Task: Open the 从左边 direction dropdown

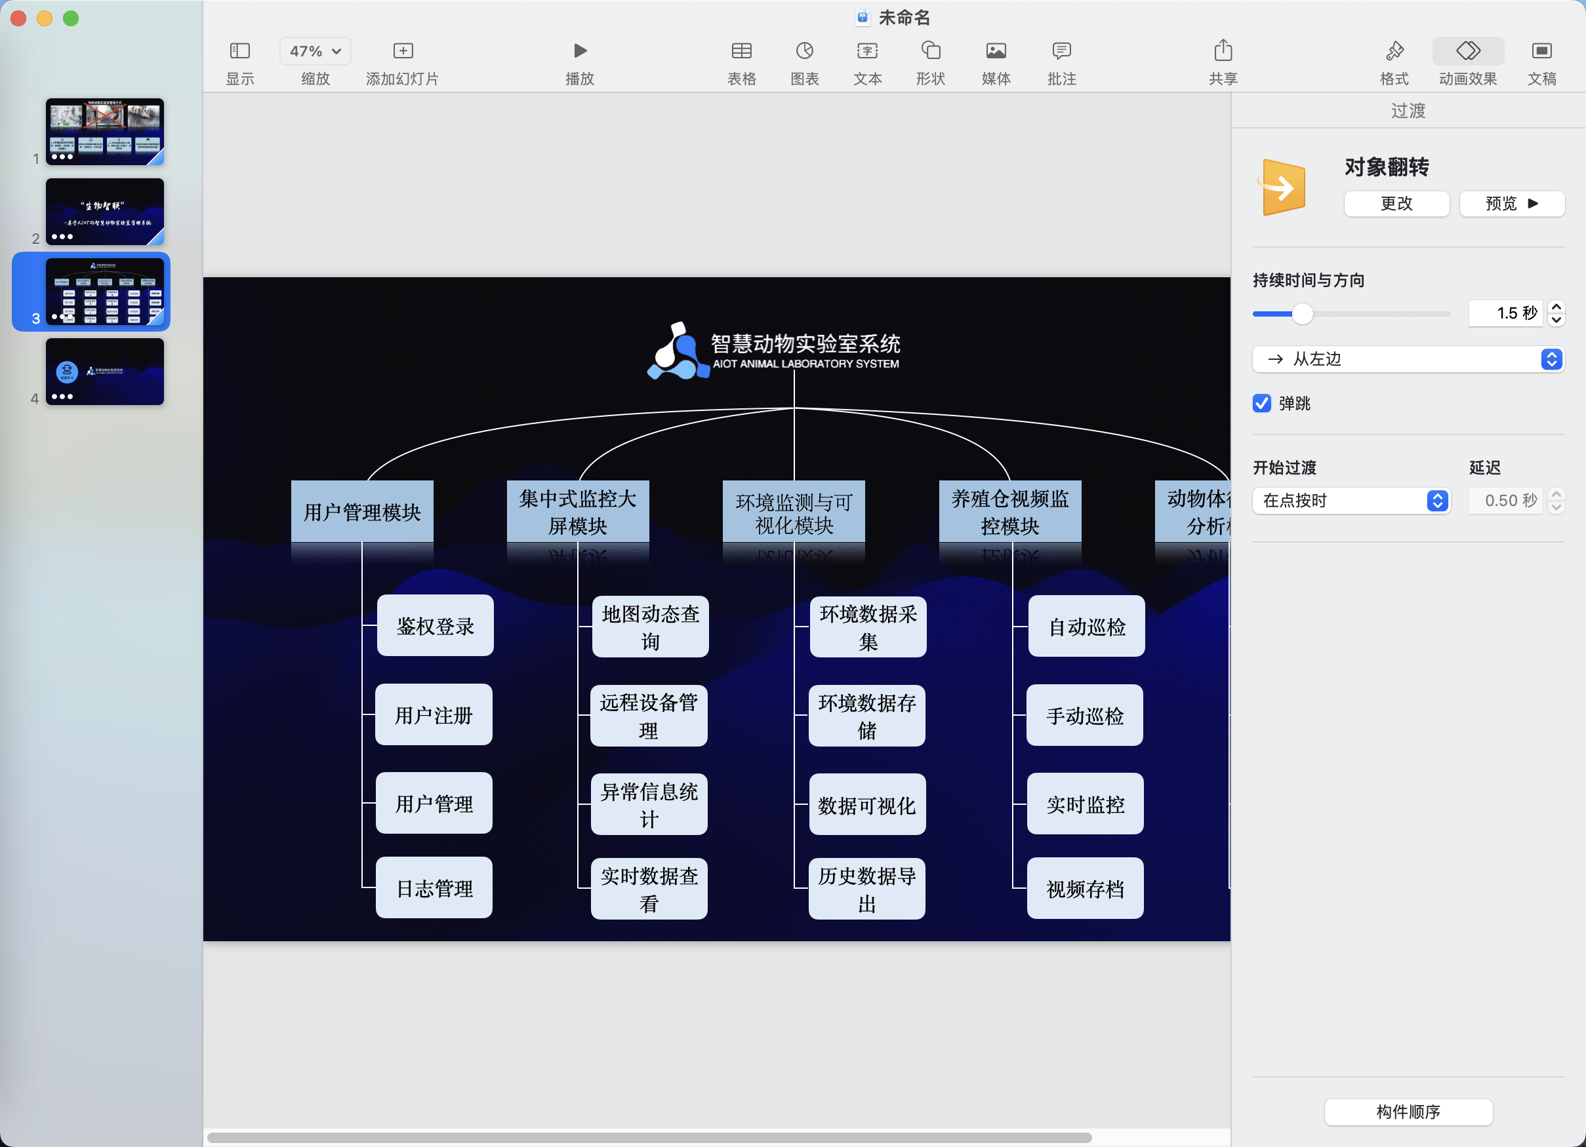Action: pos(1407,359)
